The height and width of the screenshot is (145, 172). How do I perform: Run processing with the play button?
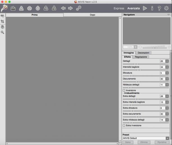coord(145,8)
